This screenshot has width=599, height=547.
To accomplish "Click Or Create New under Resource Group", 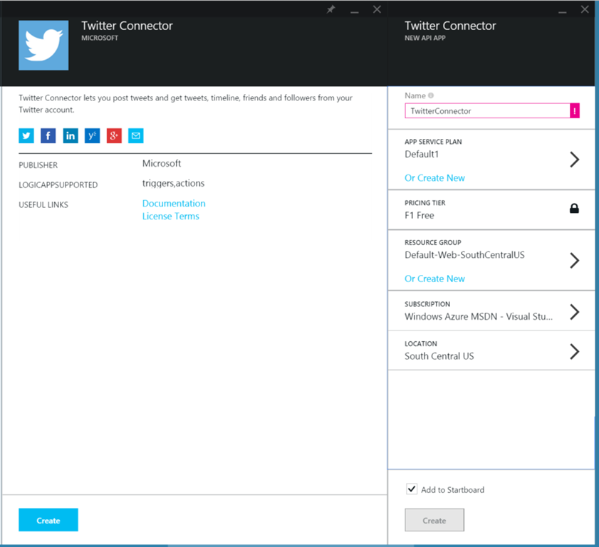I will coord(434,279).
